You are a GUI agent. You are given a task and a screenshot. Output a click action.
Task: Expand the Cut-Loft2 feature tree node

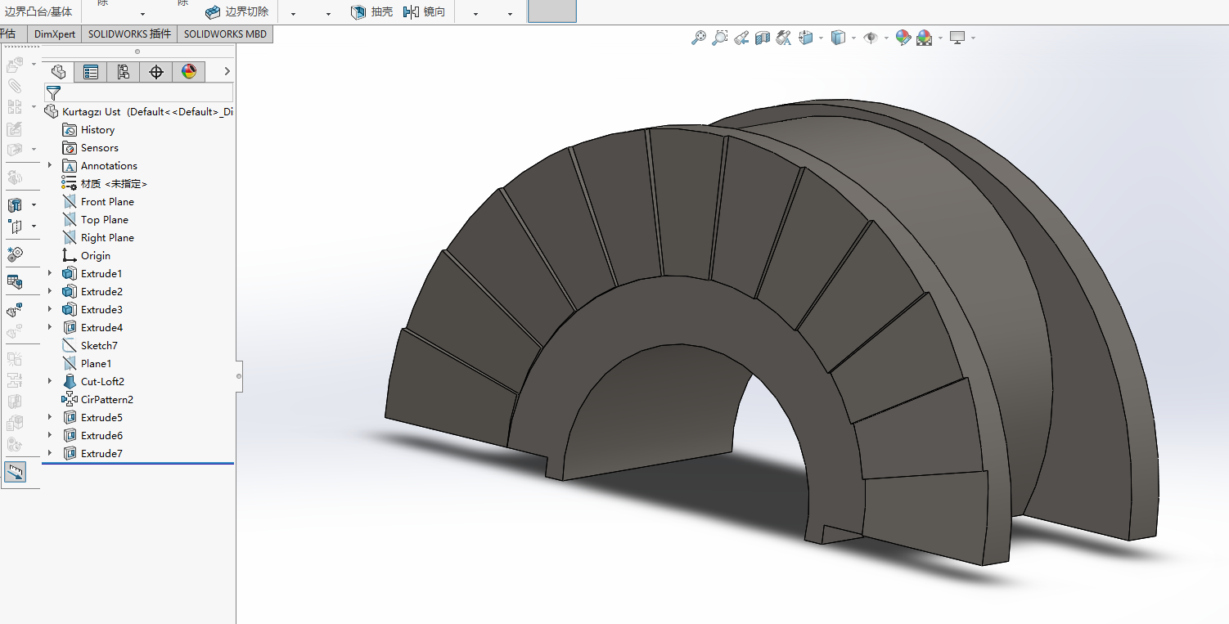click(x=50, y=381)
